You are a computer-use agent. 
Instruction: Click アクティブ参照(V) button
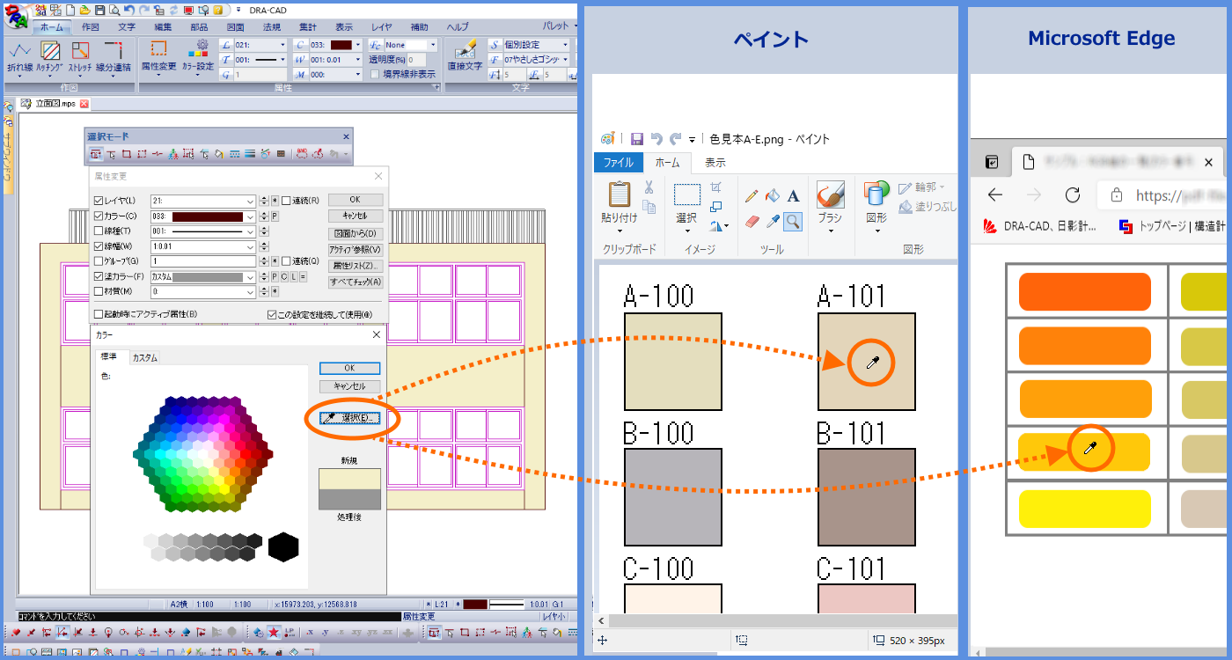point(356,249)
